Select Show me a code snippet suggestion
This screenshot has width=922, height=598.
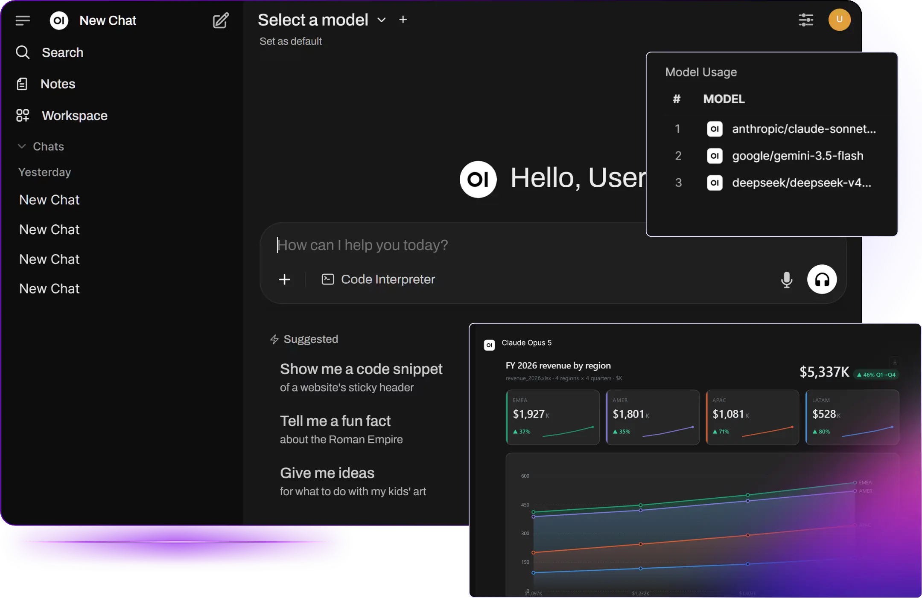(x=361, y=377)
